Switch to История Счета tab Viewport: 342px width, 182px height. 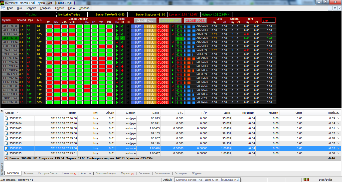pos(48,173)
